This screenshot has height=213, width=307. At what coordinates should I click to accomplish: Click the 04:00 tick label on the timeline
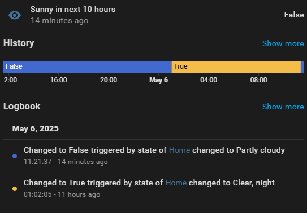click(x=209, y=80)
